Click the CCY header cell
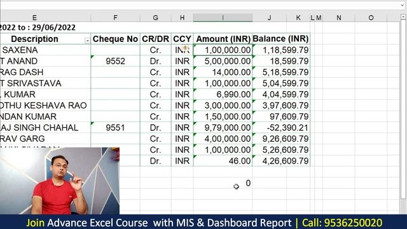407x229 pixels. point(183,39)
